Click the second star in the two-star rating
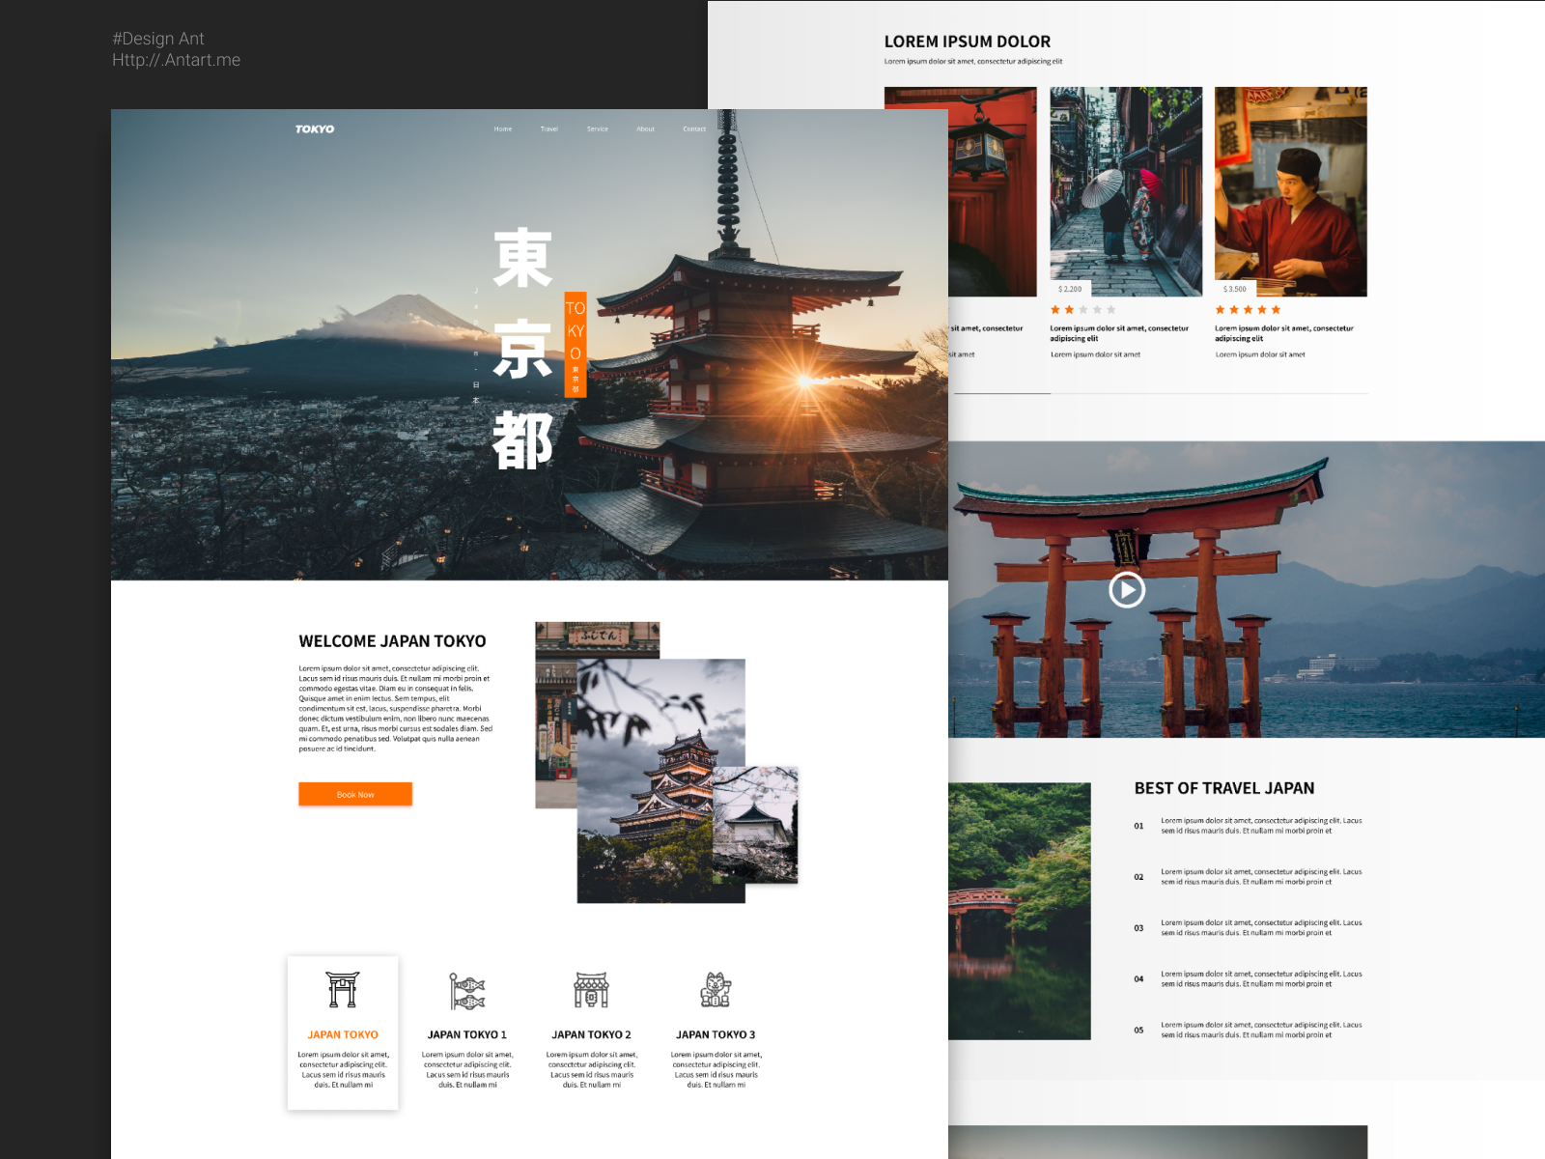 pyautogui.click(x=1070, y=309)
